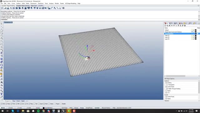Toggle Record History in status bar
Screen dimensions: 200x113
[x=106, y=108]
